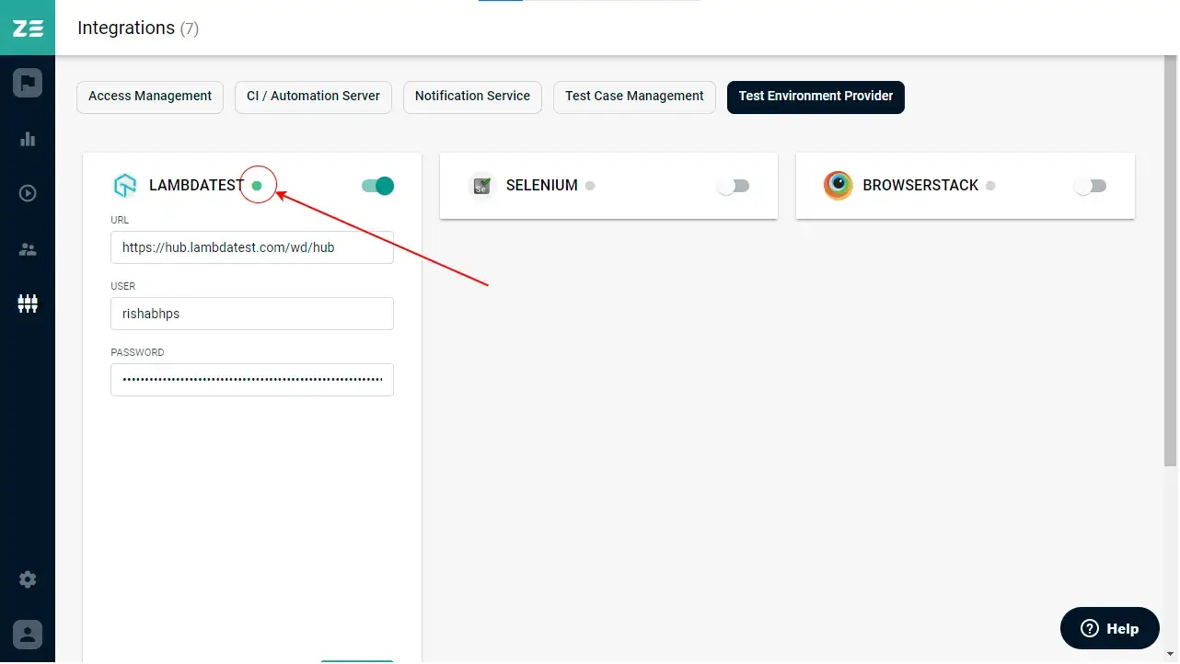Enable the BrowserStack integration toggle
The width and height of the screenshot is (1180, 664).
(x=1091, y=186)
